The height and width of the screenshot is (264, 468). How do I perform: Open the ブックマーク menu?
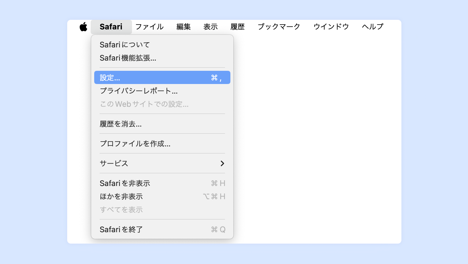coord(279,27)
